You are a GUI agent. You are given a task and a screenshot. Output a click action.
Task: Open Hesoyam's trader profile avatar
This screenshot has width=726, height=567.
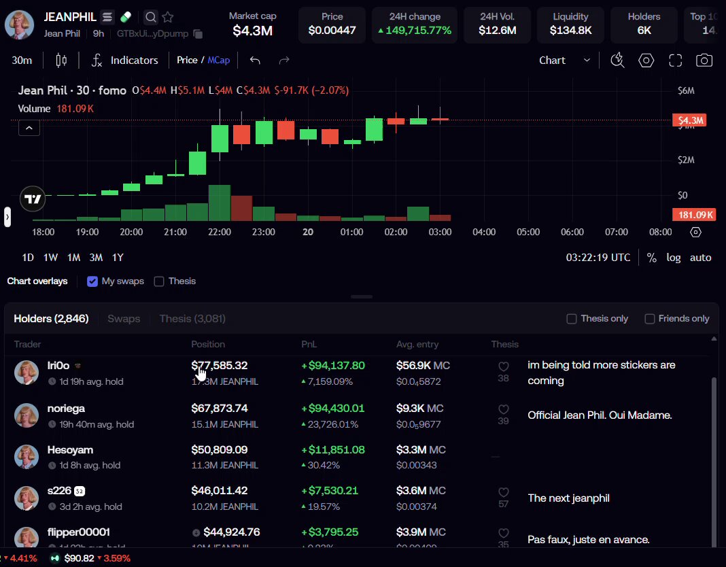(27, 457)
